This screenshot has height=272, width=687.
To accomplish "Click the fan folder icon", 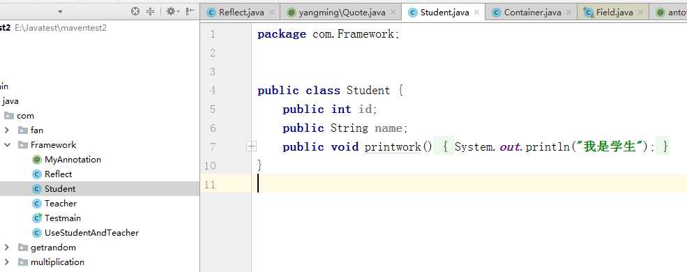I will click(23, 130).
